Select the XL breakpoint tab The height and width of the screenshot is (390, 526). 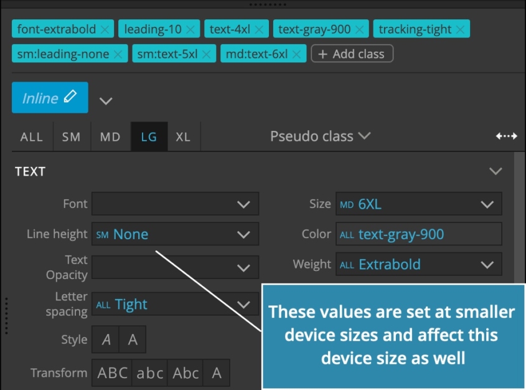point(184,136)
